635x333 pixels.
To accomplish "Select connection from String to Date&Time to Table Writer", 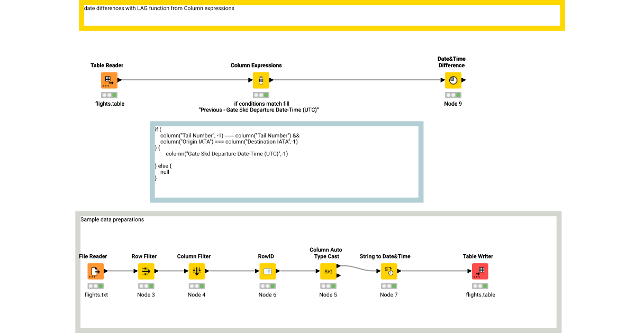I will (434, 271).
